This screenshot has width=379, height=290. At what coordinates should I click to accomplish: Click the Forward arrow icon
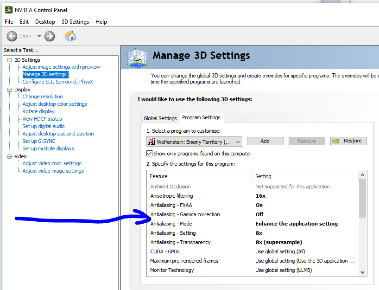pyautogui.click(x=50, y=36)
